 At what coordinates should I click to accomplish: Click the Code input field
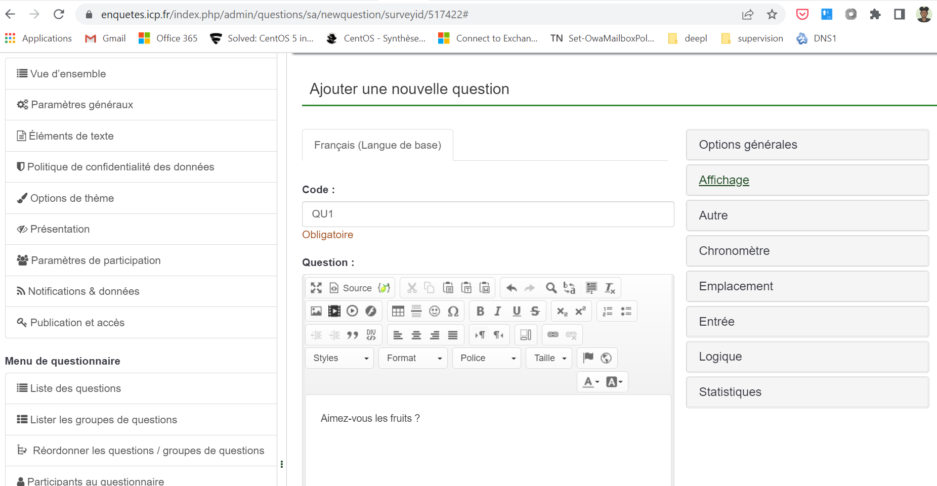pyautogui.click(x=488, y=214)
